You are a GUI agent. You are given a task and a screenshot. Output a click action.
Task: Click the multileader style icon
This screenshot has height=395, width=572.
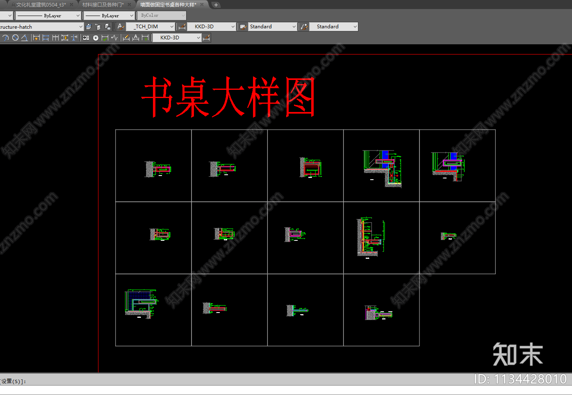304,27
